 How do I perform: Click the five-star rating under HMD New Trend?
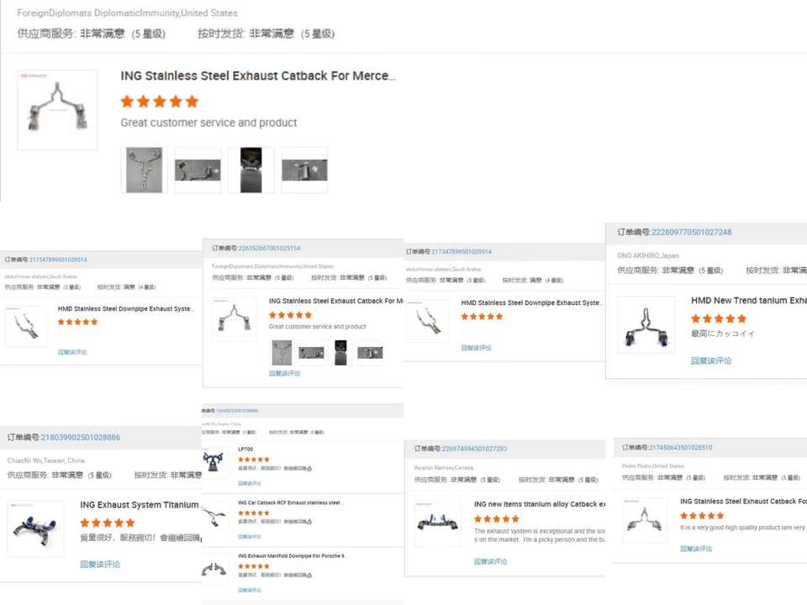(719, 318)
